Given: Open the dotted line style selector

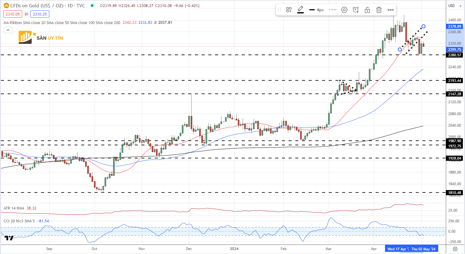Looking at the screenshot, I should tap(333, 10).
